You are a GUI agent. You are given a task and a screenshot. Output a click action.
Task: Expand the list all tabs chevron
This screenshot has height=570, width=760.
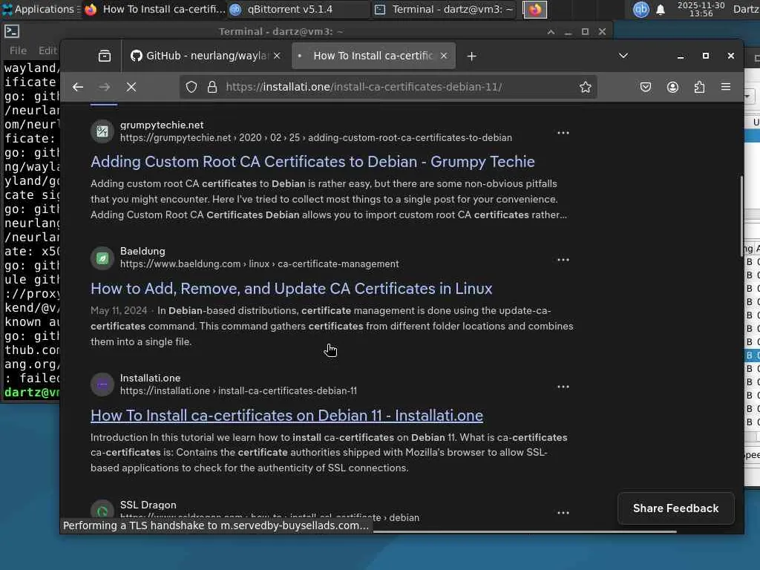click(623, 56)
